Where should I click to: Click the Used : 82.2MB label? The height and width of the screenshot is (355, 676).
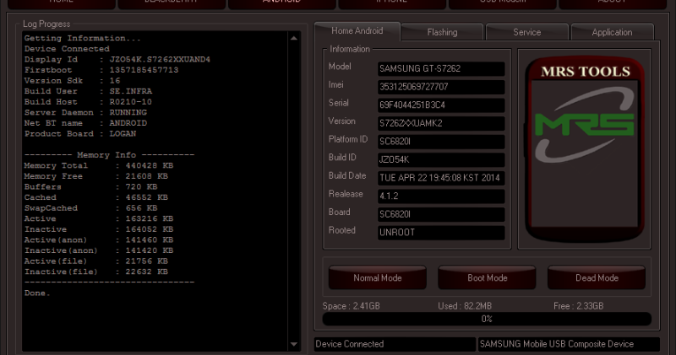(465, 306)
